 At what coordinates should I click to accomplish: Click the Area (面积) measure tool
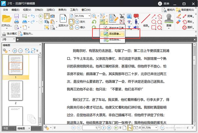click(188, 27)
